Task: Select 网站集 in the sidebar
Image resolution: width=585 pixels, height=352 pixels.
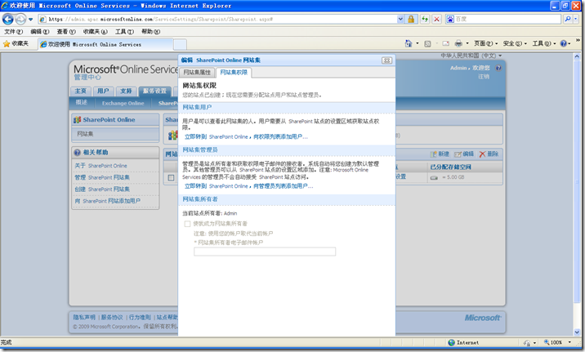Action: tap(115, 134)
